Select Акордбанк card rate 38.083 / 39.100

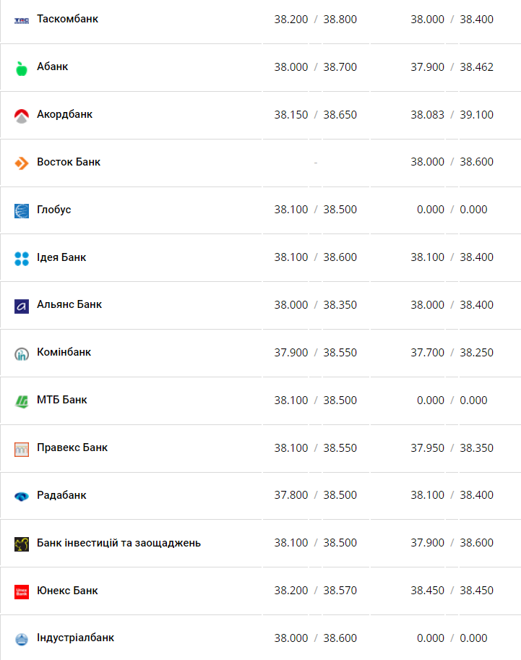(x=452, y=114)
